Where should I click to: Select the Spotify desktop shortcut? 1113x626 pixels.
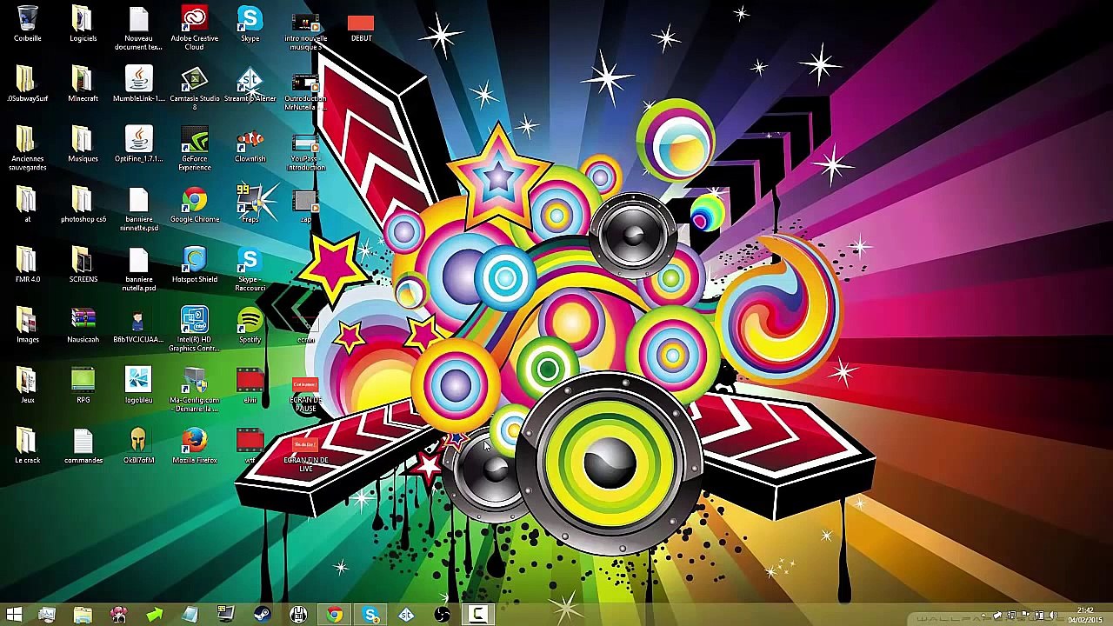pos(250,324)
